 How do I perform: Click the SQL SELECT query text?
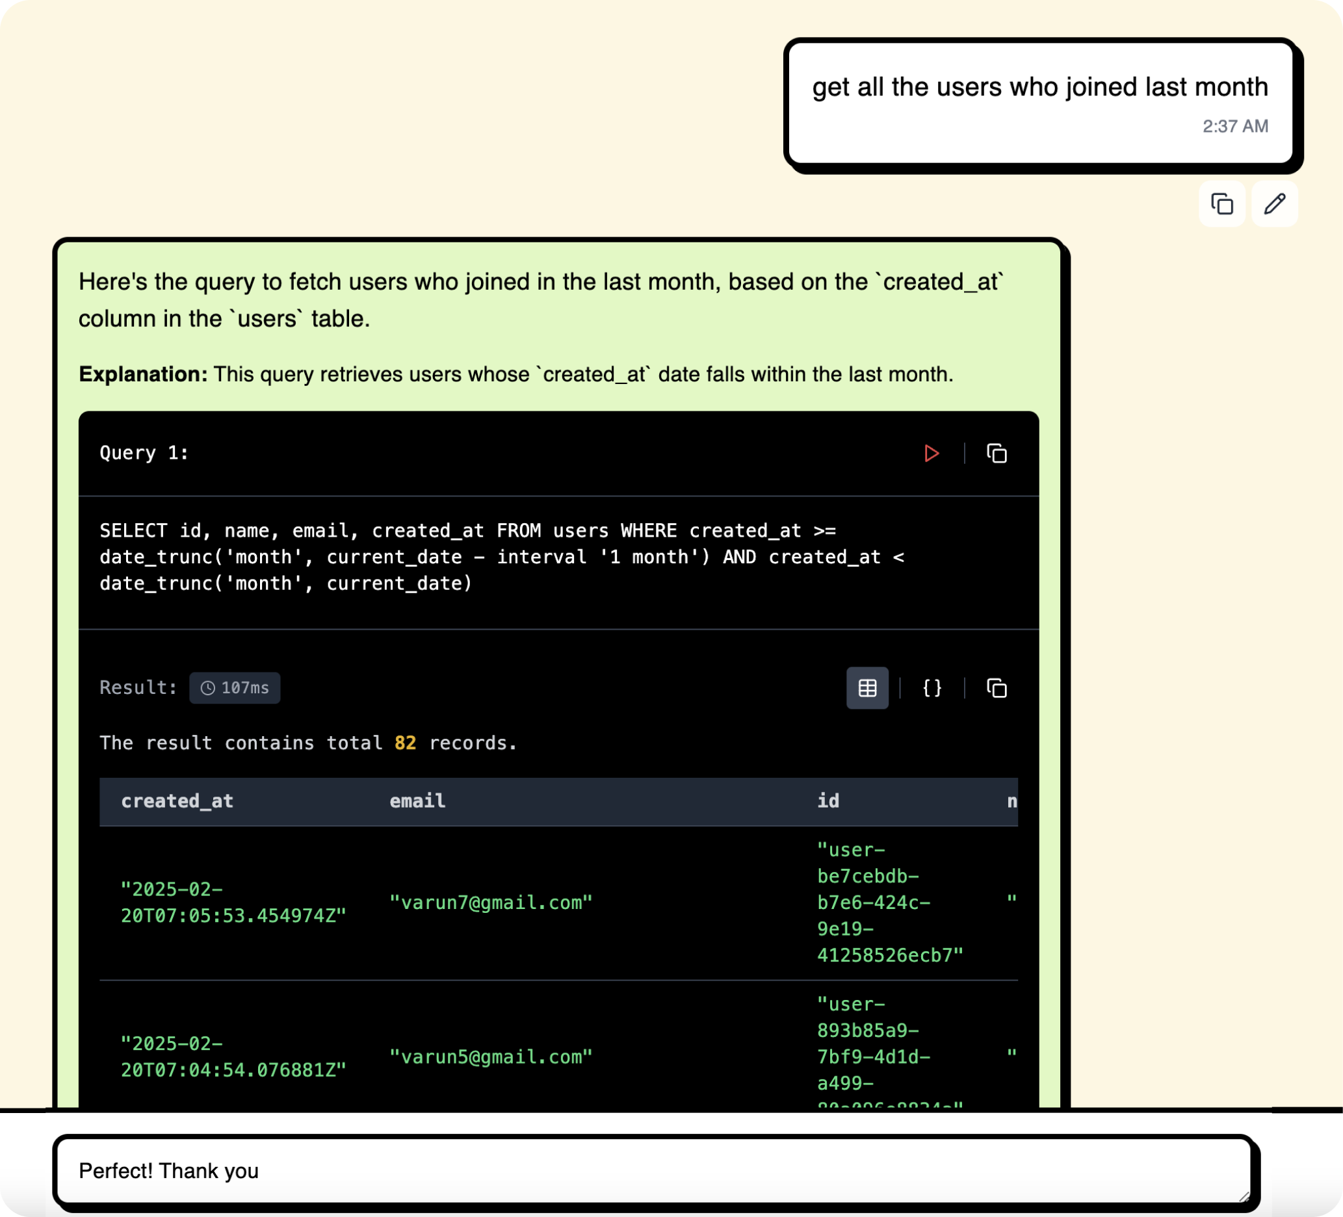coord(502,557)
